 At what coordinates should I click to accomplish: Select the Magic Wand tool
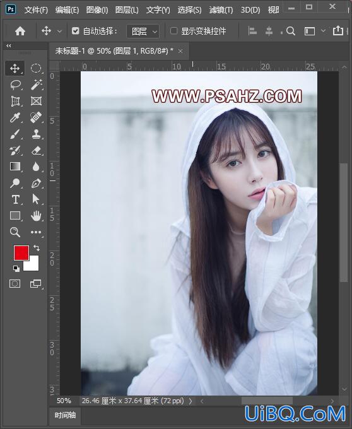point(36,85)
